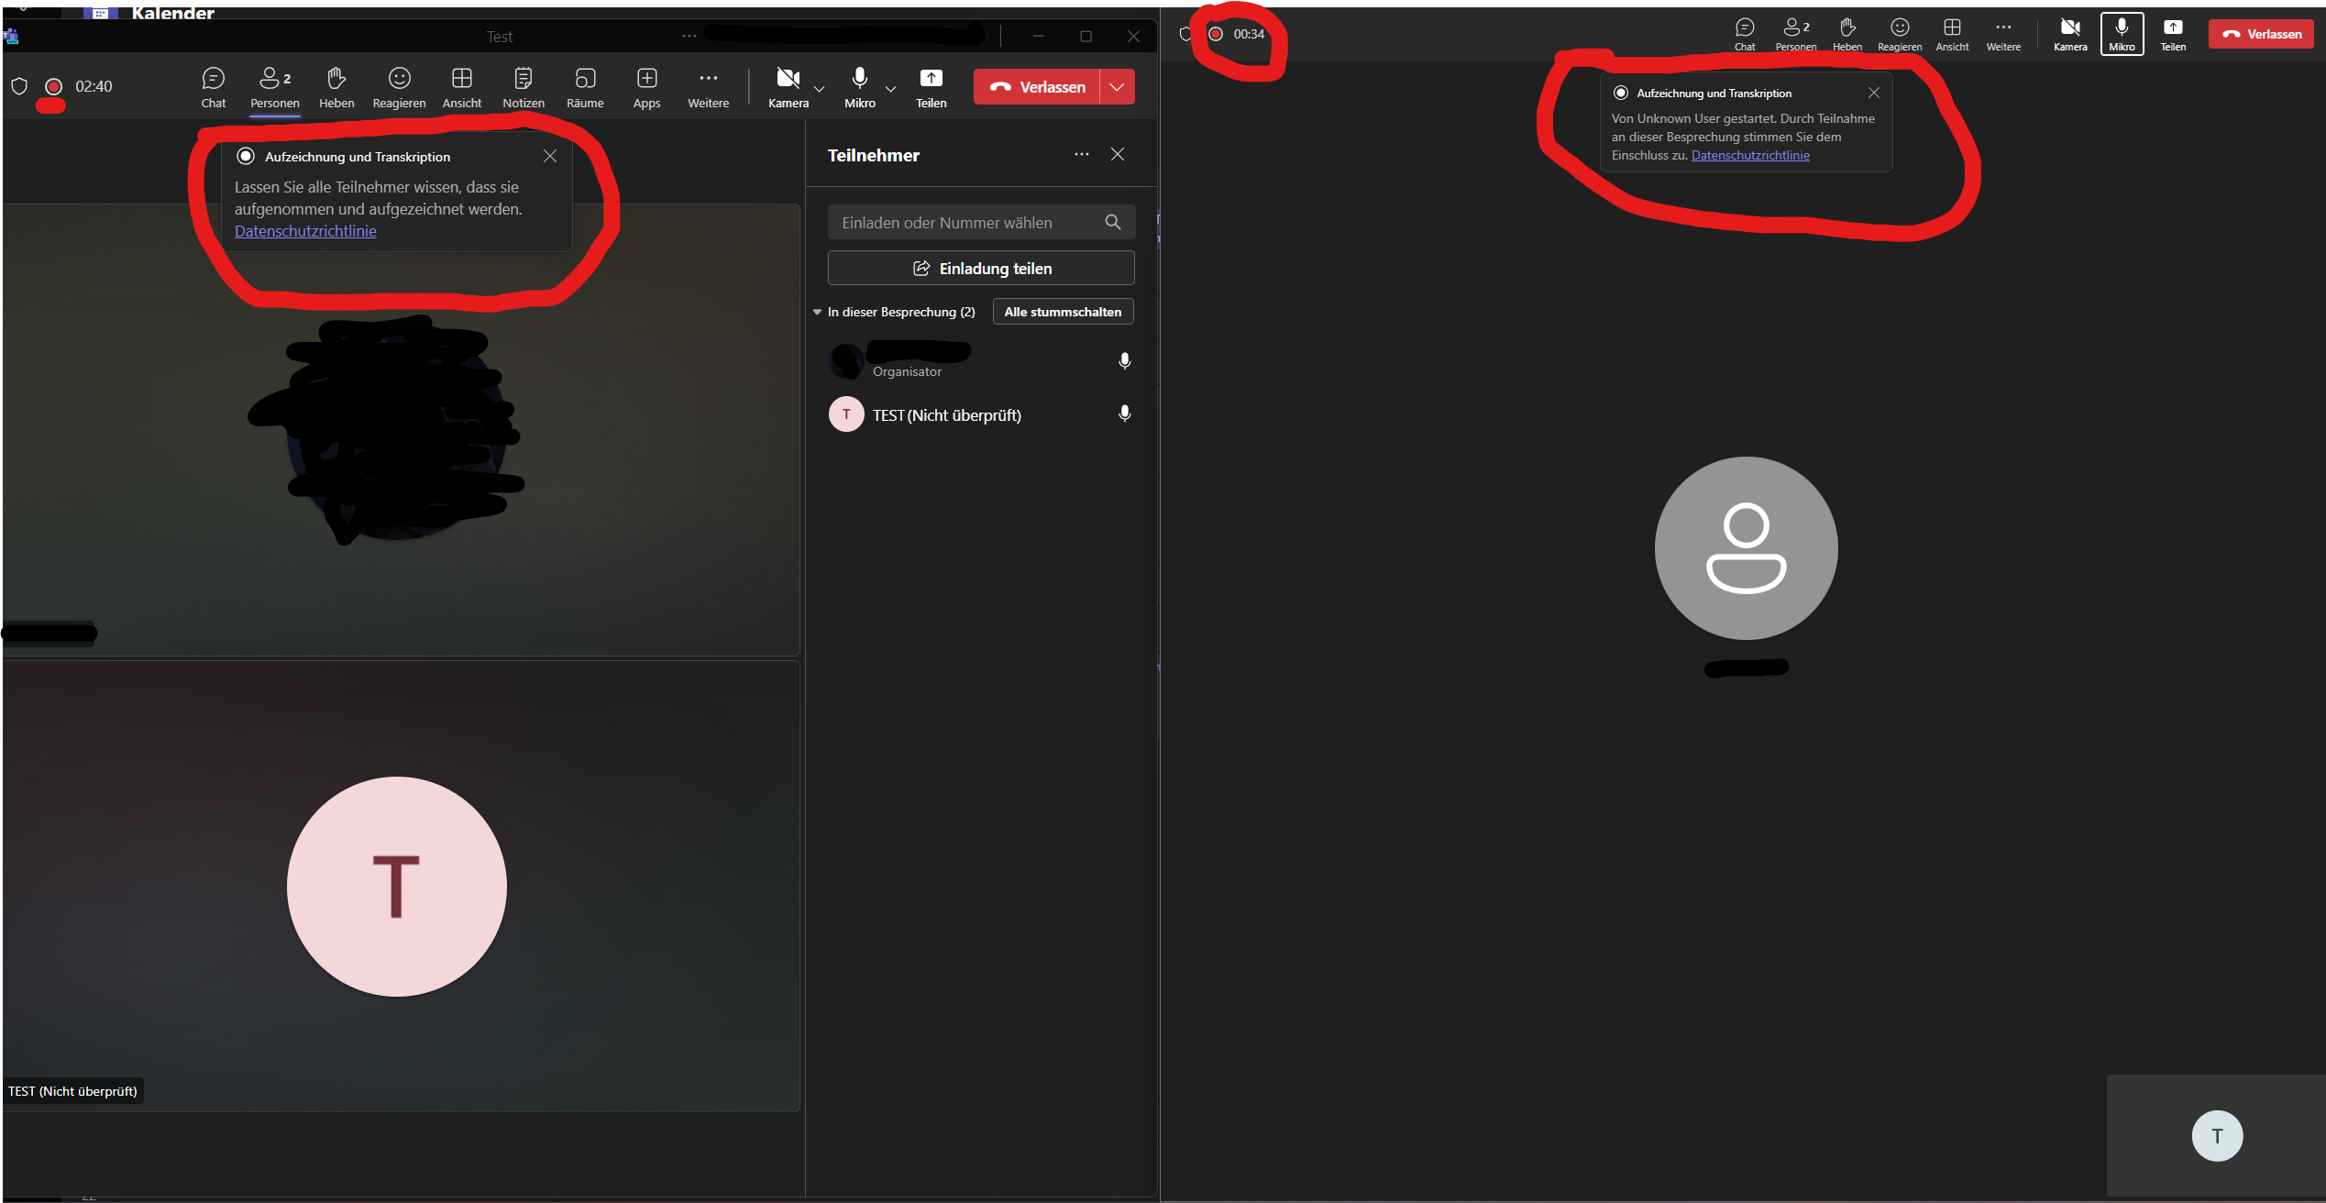Open the Apps menu icon
The image size is (2326, 1203).
(646, 87)
